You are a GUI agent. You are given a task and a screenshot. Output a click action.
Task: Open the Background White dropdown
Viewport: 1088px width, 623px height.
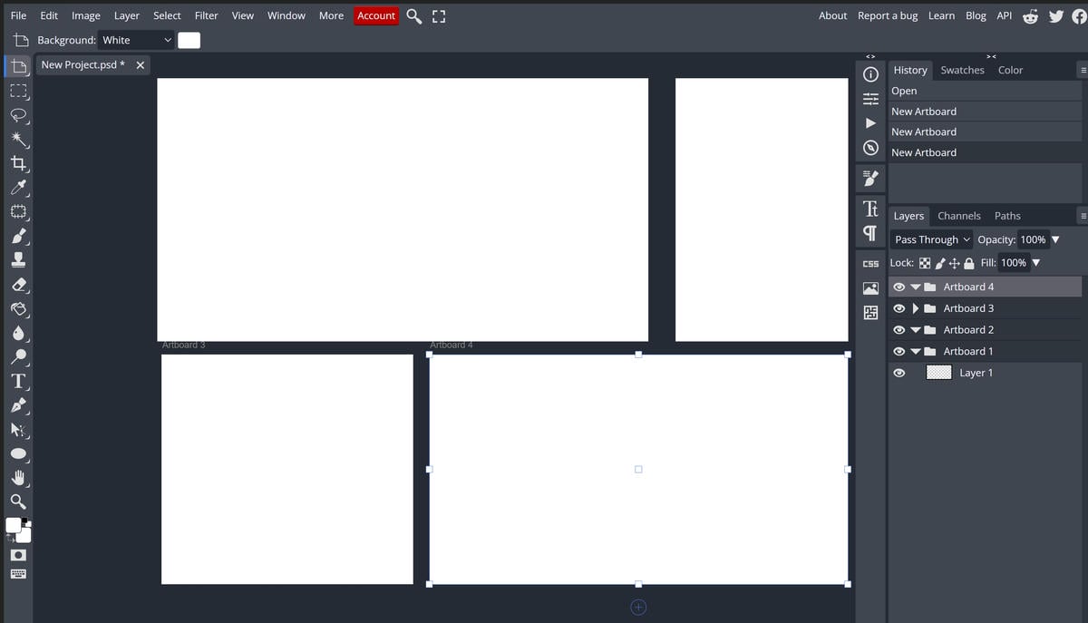[136, 40]
